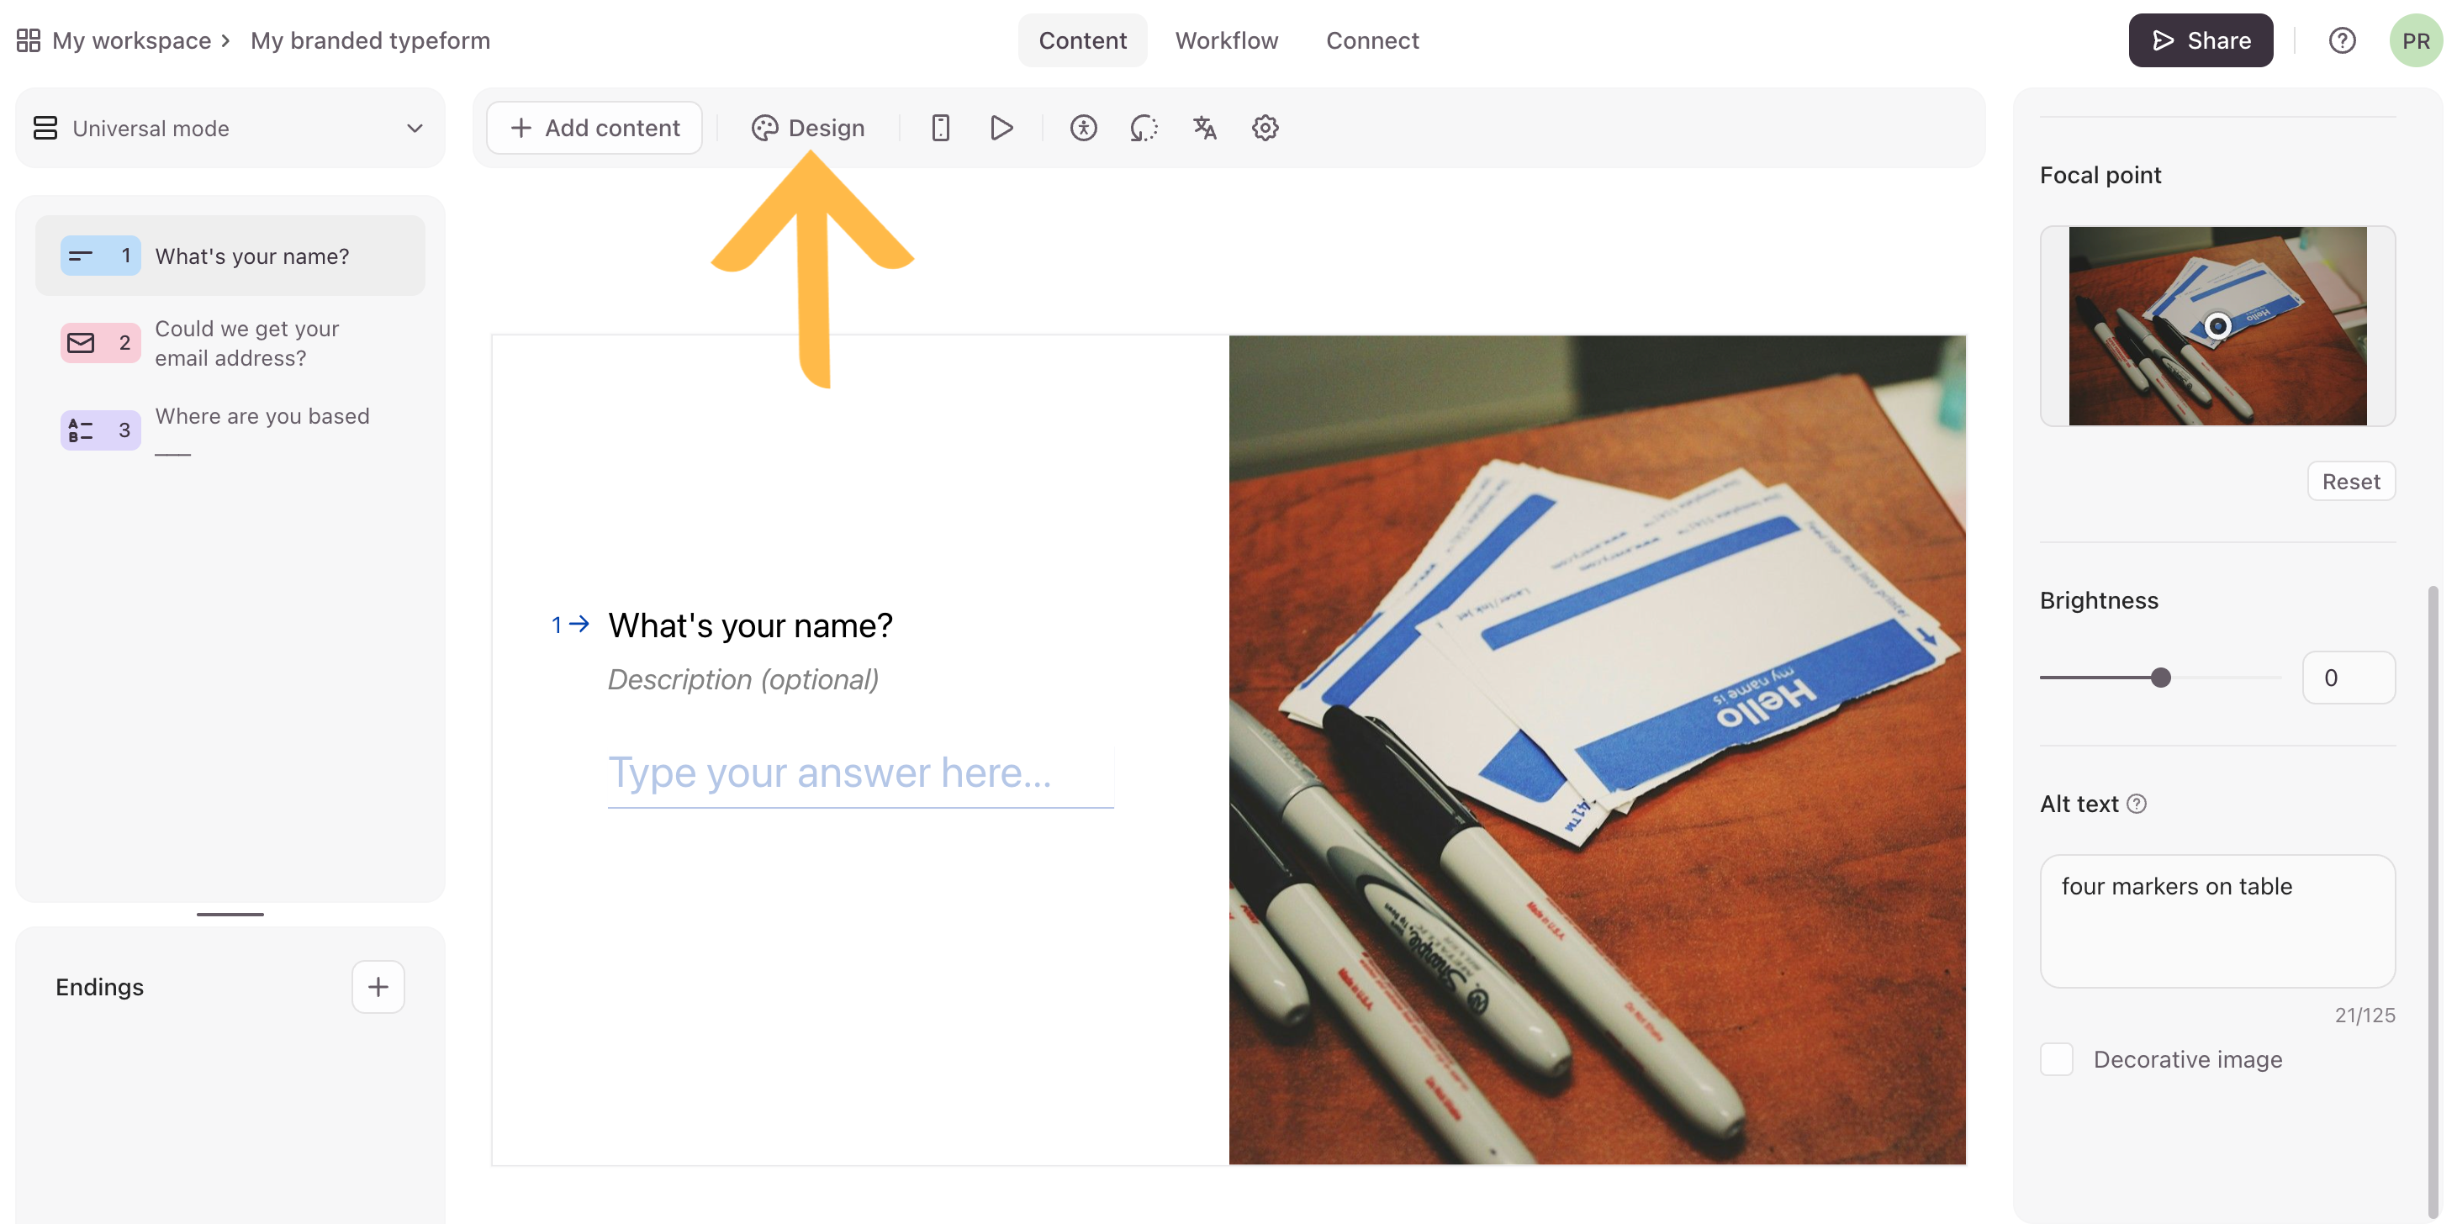
Task: Open the Design palette
Action: (x=807, y=128)
